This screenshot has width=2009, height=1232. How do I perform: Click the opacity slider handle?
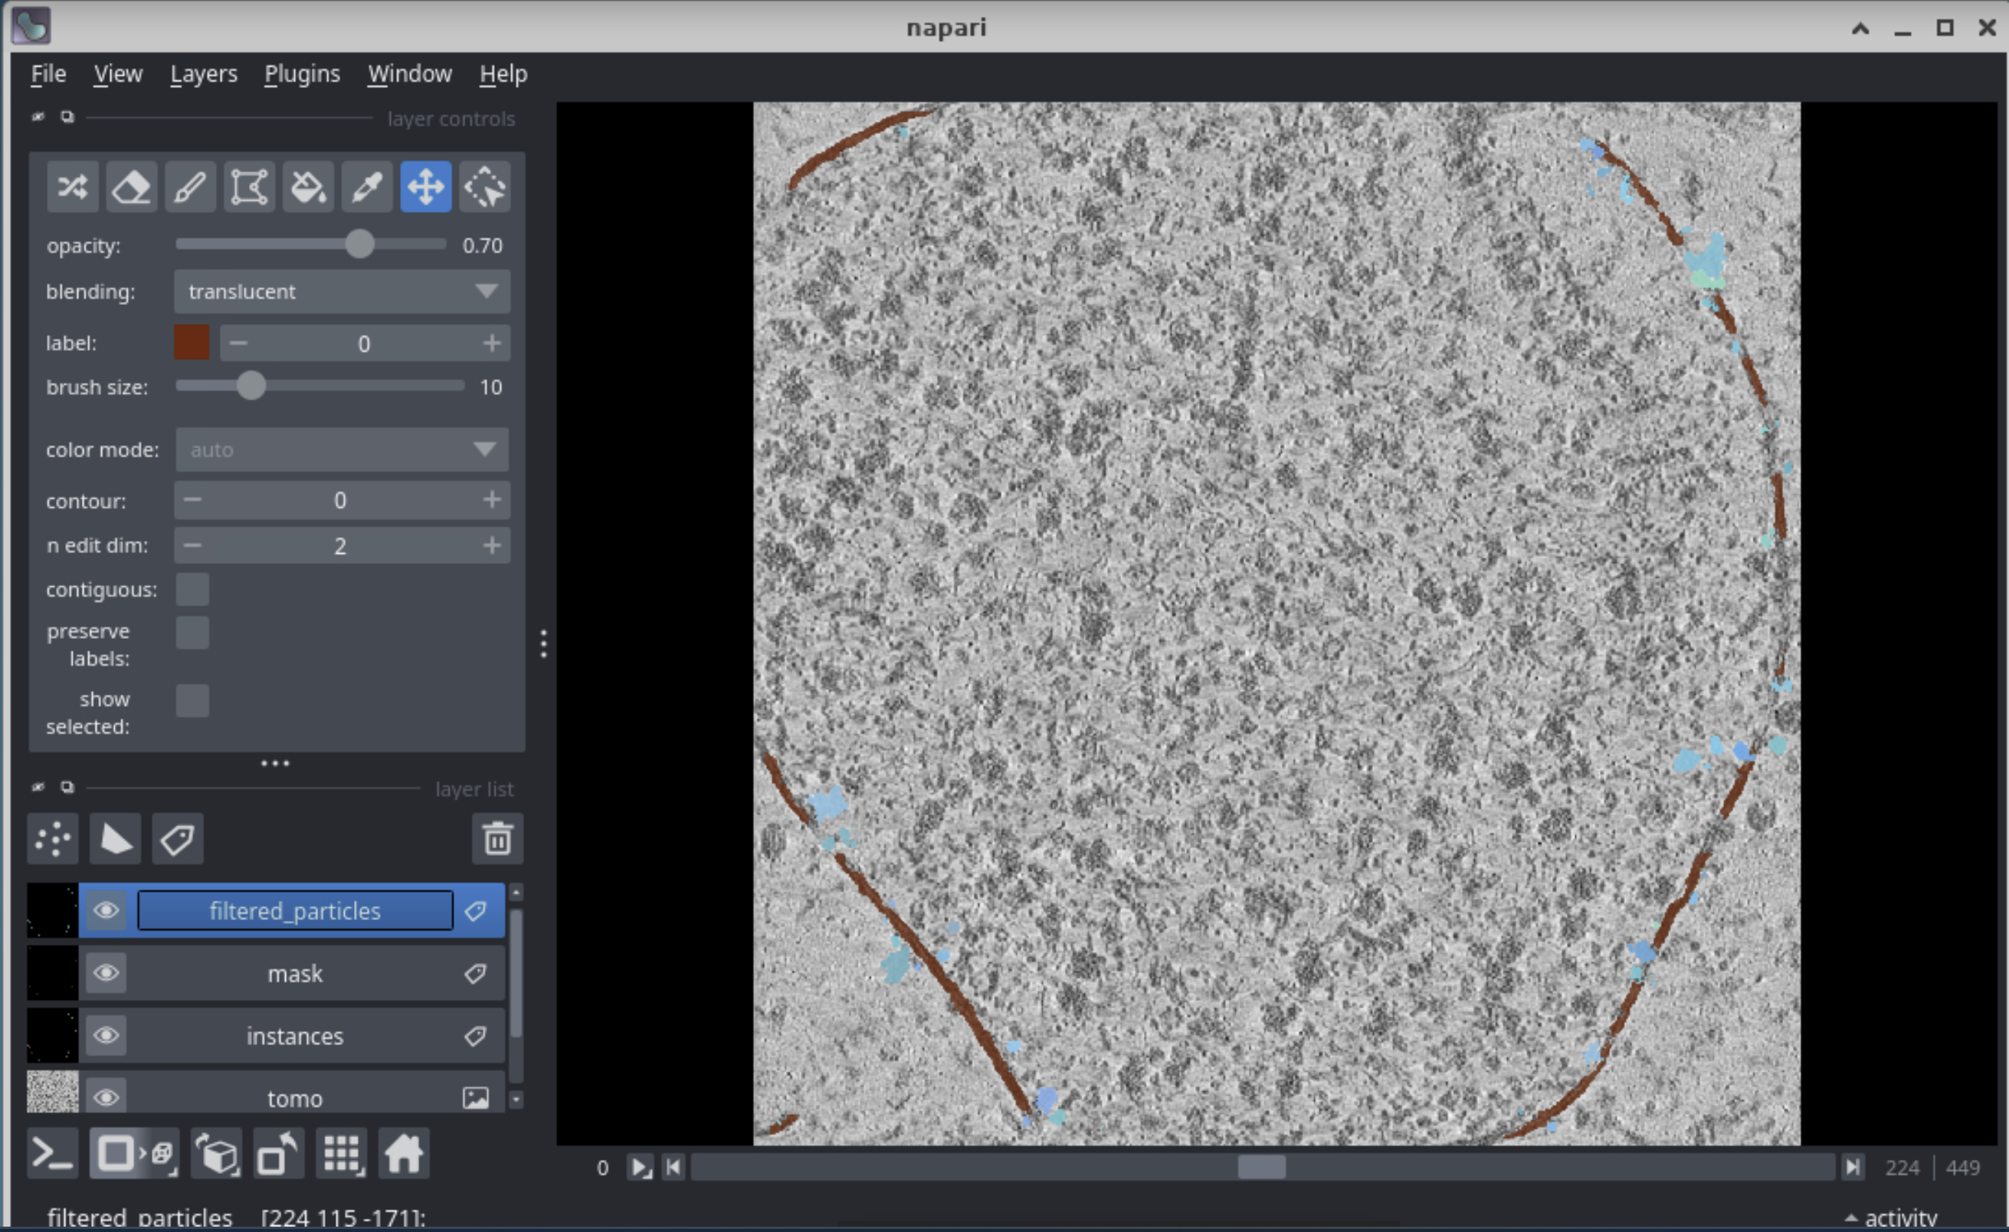359,244
